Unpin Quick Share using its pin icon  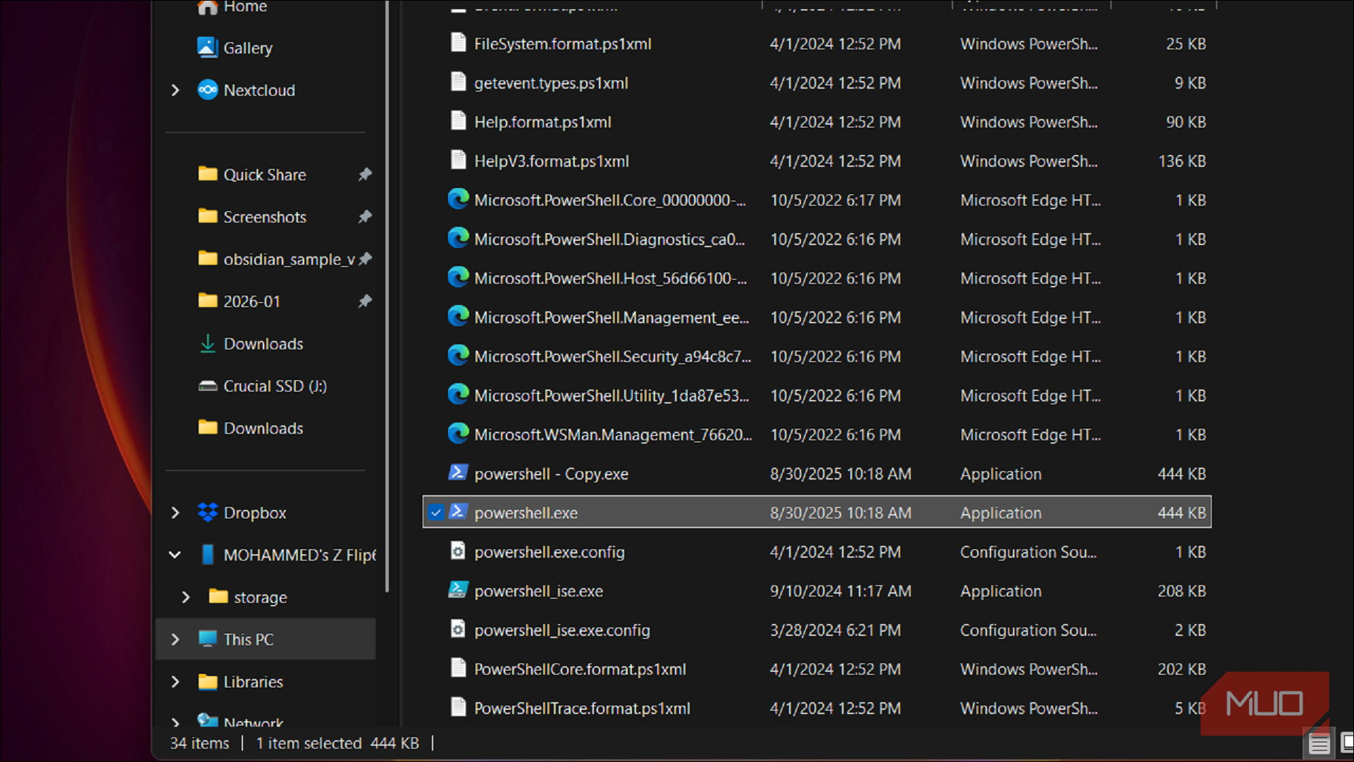click(x=365, y=174)
